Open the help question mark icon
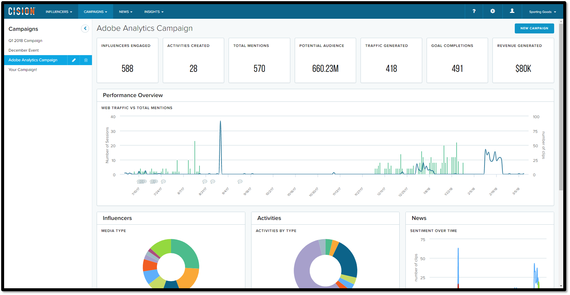The image size is (570, 295). tap(474, 11)
